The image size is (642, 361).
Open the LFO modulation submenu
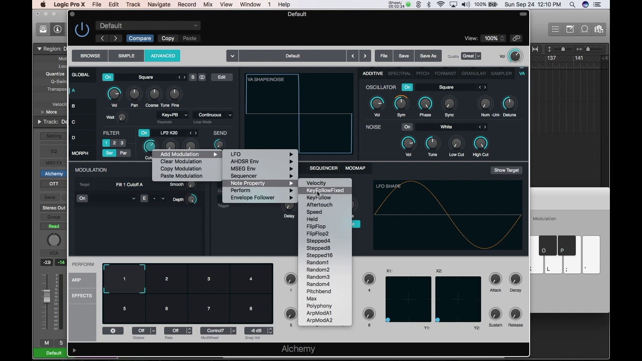coord(260,154)
